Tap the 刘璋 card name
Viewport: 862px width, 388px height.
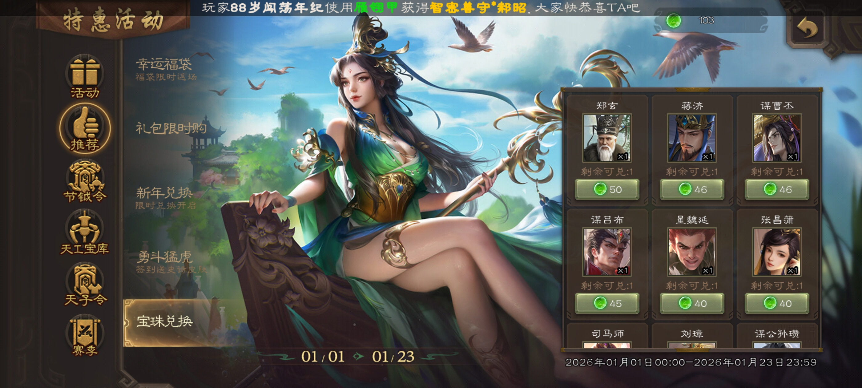coord(692,333)
